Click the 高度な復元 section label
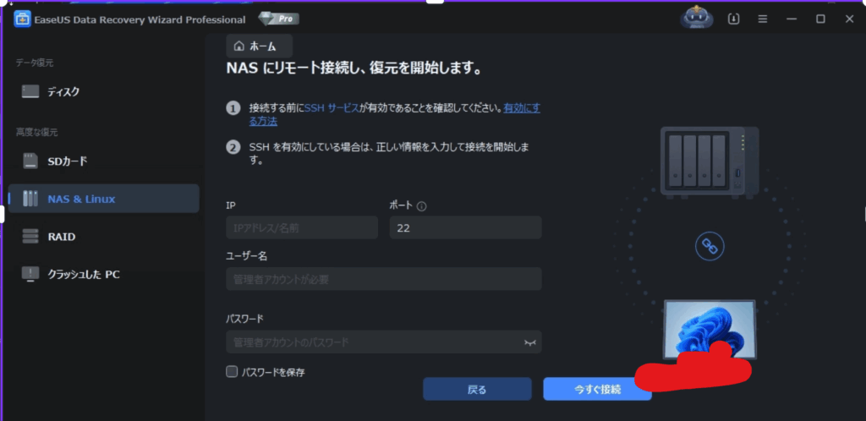 36,133
